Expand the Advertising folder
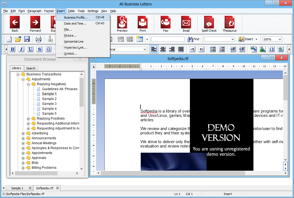This screenshot has height=198, width=294. click(23, 134)
